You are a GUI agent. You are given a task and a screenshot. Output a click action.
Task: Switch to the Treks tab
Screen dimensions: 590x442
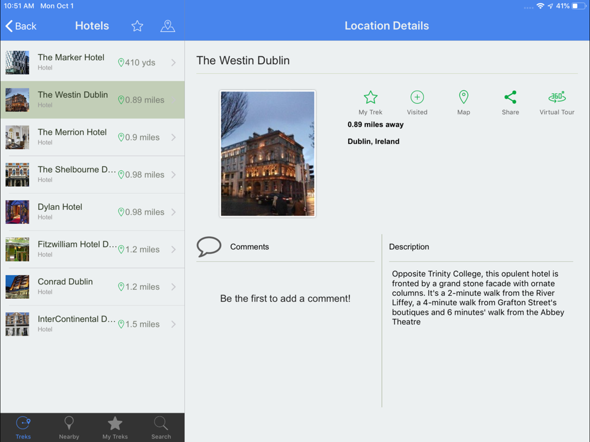(x=24, y=428)
